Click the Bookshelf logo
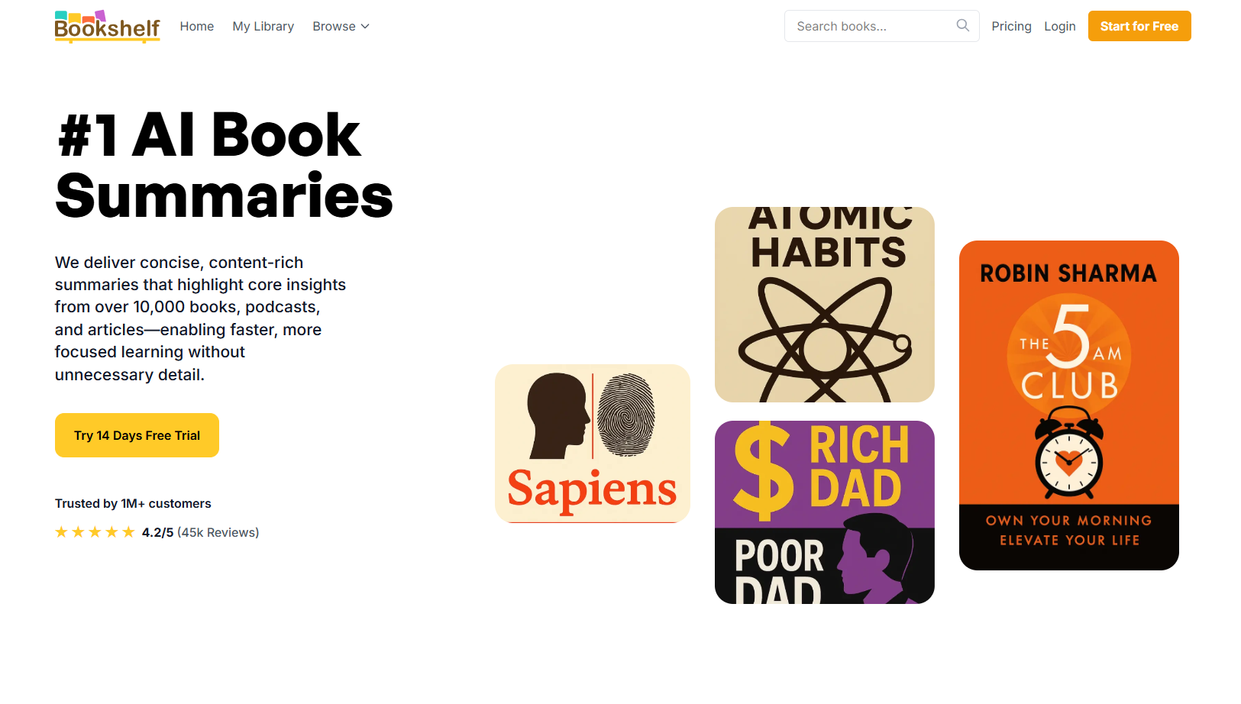1241x704 pixels. 107,26
